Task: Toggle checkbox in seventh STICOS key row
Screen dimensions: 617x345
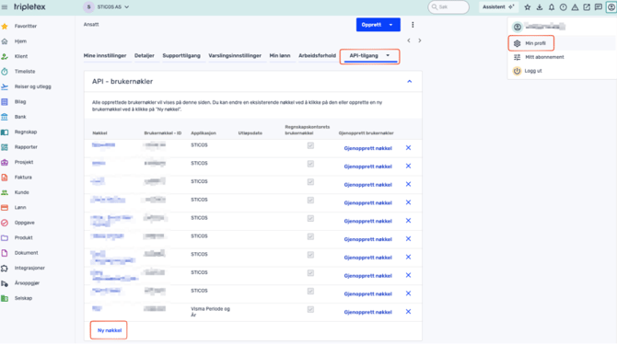Action: 310,255
